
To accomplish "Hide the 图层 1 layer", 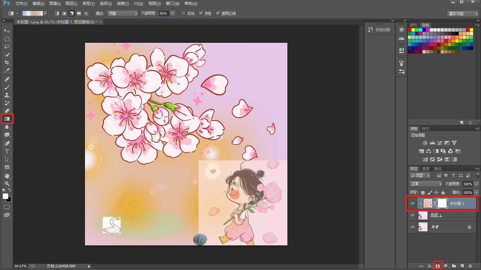I will click(x=412, y=215).
